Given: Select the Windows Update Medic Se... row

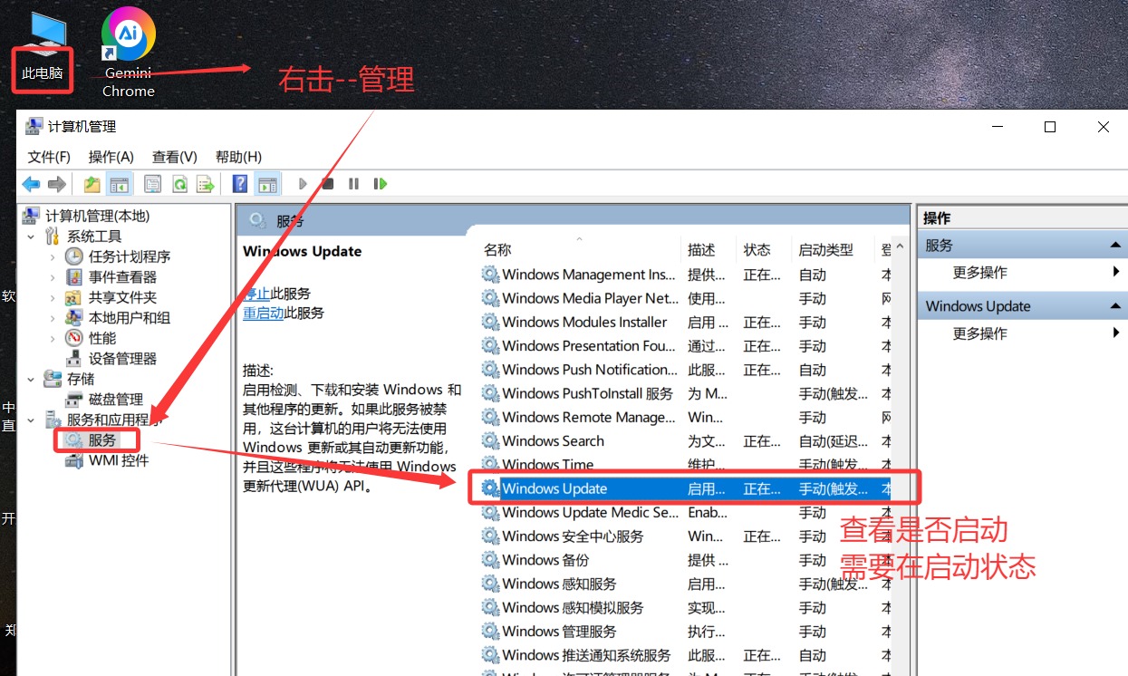Looking at the screenshot, I should click(x=685, y=513).
